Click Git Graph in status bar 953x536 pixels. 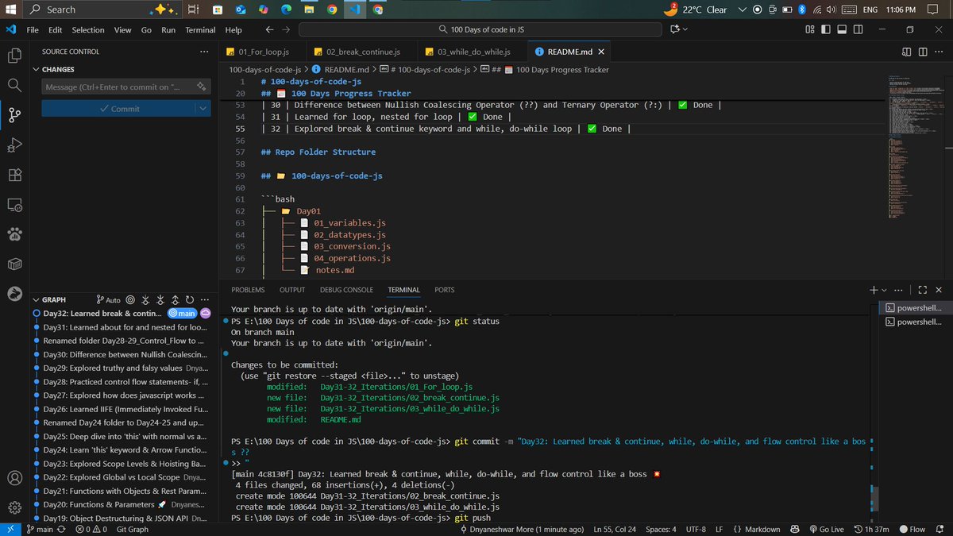pyautogui.click(x=132, y=529)
